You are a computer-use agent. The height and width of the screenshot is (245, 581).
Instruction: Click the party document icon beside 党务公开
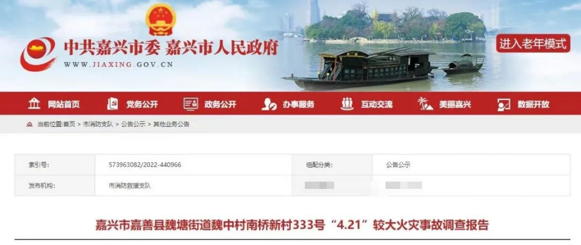click(112, 104)
